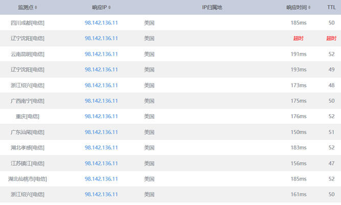Open IP link in 重庆[电信] row
This screenshot has height=205, width=341.
[x=101, y=117]
